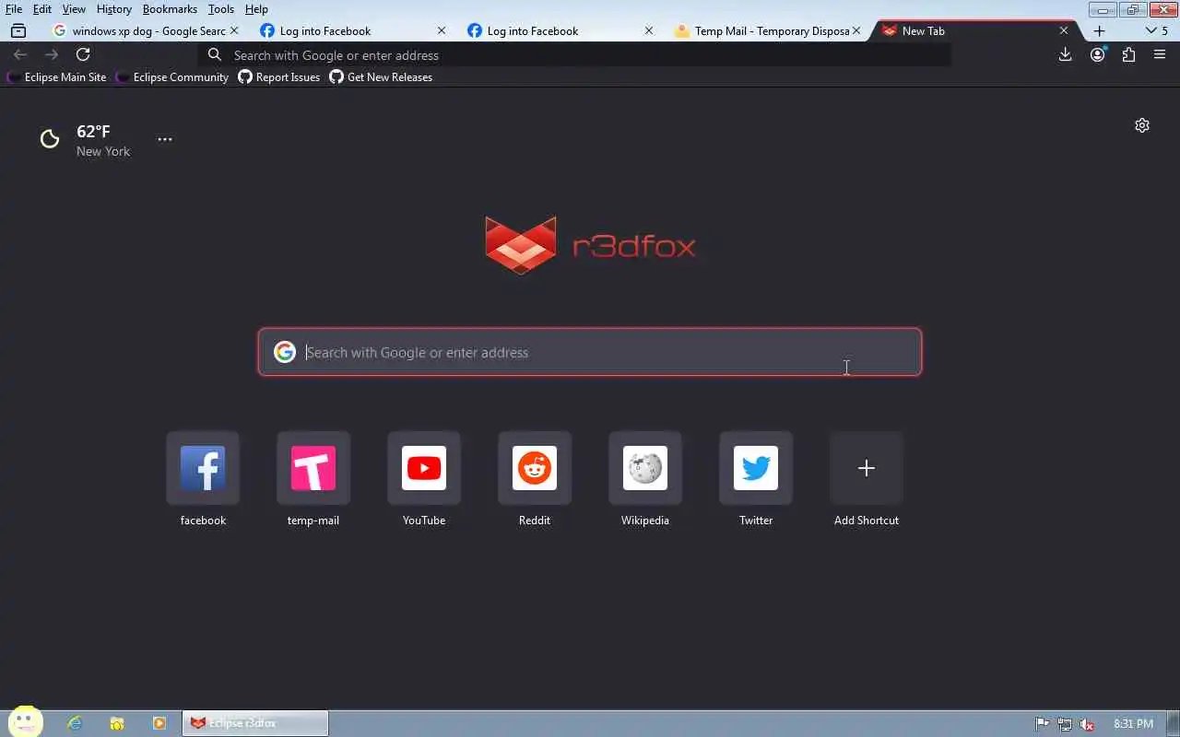Open the Edit menu
Image resolution: width=1180 pixels, height=737 pixels.
tap(42, 9)
